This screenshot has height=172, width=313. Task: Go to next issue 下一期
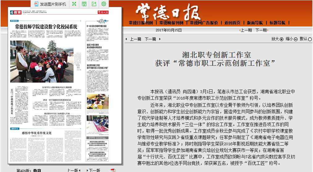tap(262, 30)
